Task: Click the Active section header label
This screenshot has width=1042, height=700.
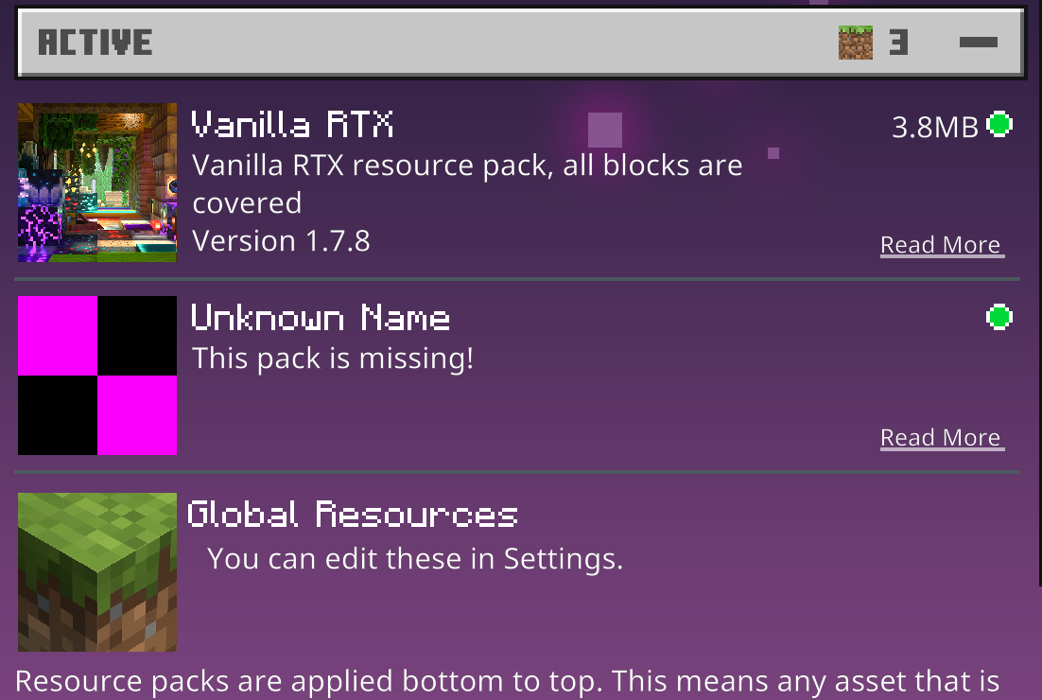Action: click(x=95, y=43)
